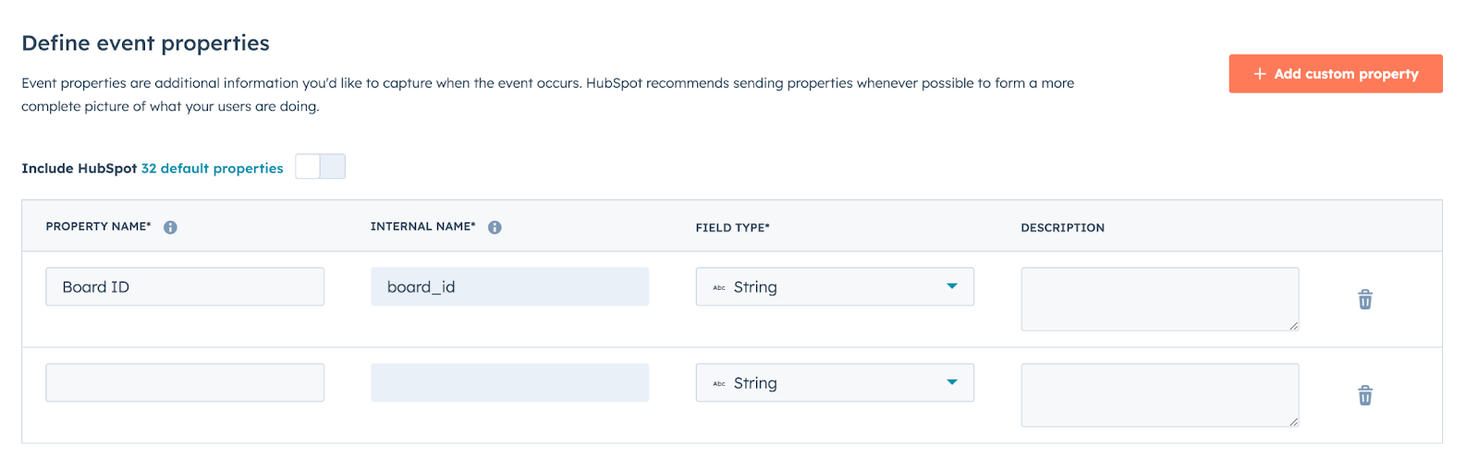This screenshot has width=1479, height=458.
Task: Click the info icon beside PROPERTY NAME
Action: [171, 227]
